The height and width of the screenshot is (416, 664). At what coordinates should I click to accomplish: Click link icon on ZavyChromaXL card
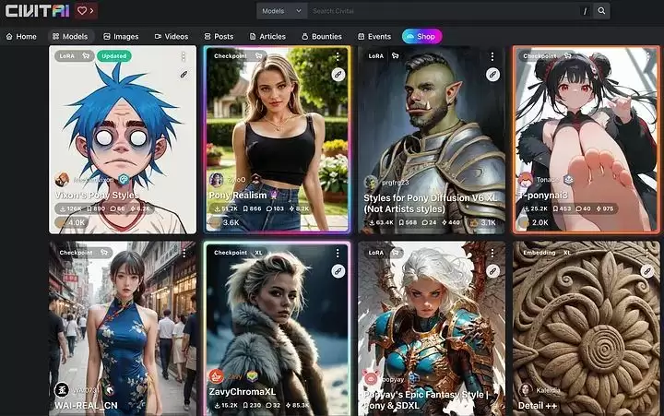click(x=338, y=270)
